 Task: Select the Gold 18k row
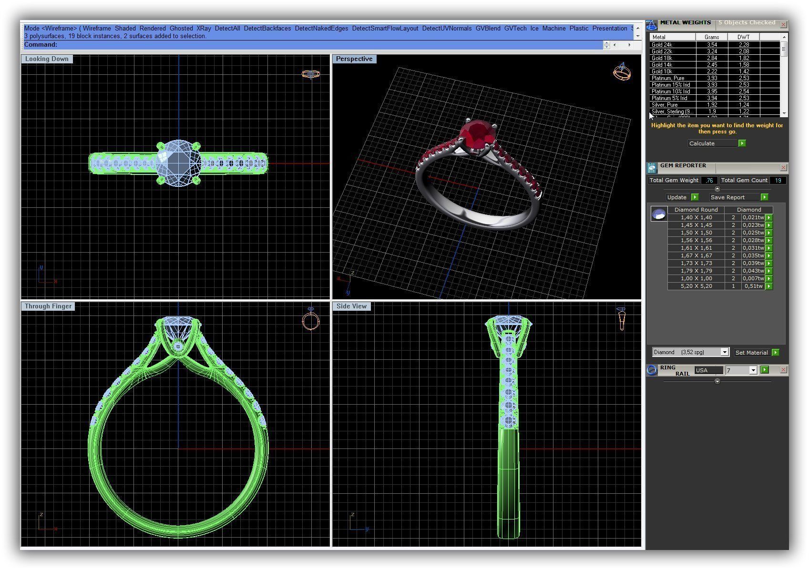[715, 58]
